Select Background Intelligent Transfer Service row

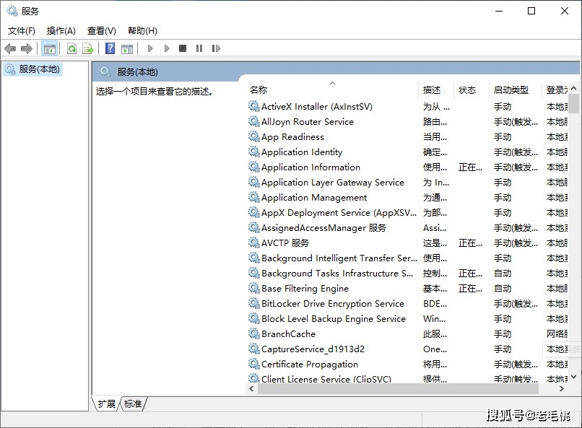(407, 258)
